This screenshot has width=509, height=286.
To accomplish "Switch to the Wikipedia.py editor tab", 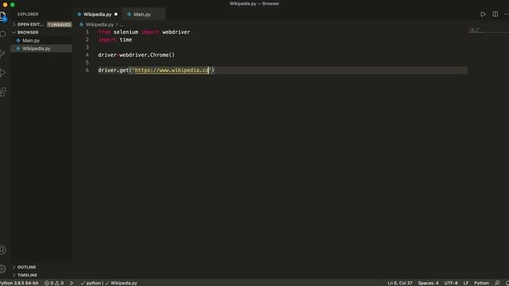I will coord(98,14).
